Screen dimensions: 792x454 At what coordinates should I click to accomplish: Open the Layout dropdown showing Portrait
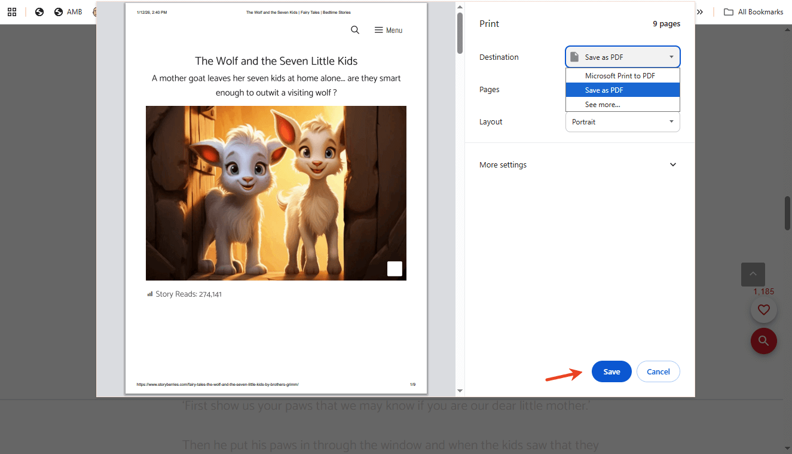click(622, 121)
